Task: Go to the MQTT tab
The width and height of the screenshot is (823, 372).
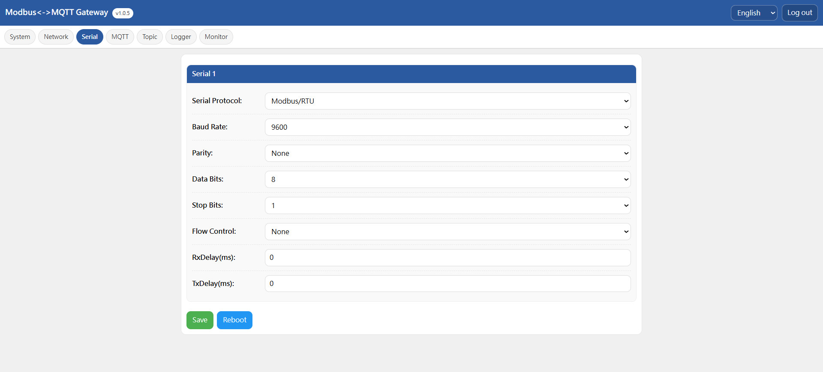Action: coord(120,37)
